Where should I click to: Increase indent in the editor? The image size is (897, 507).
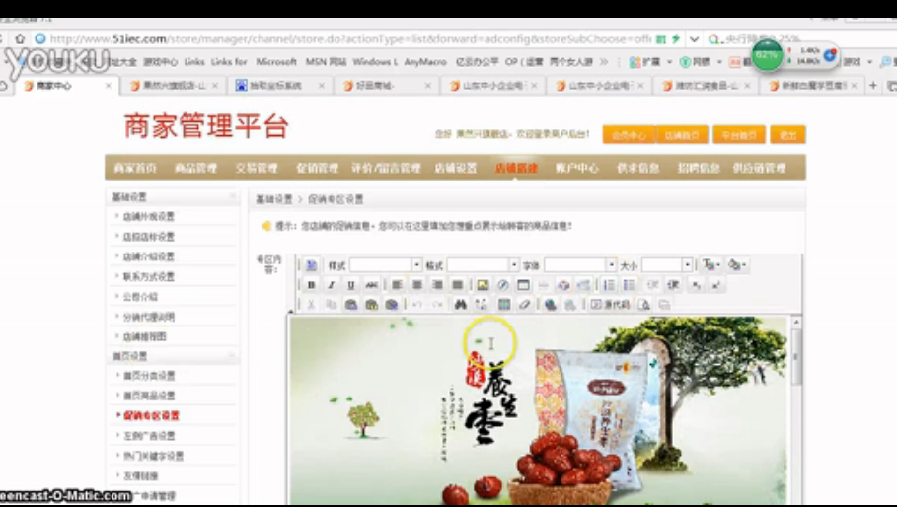pyautogui.click(x=673, y=285)
